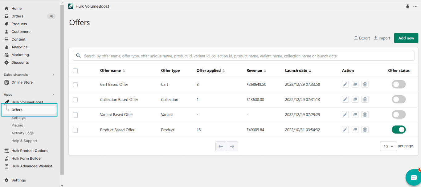The image size is (421, 187).
Task: Click the Orders count badge 78
Action: coord(51,16)
